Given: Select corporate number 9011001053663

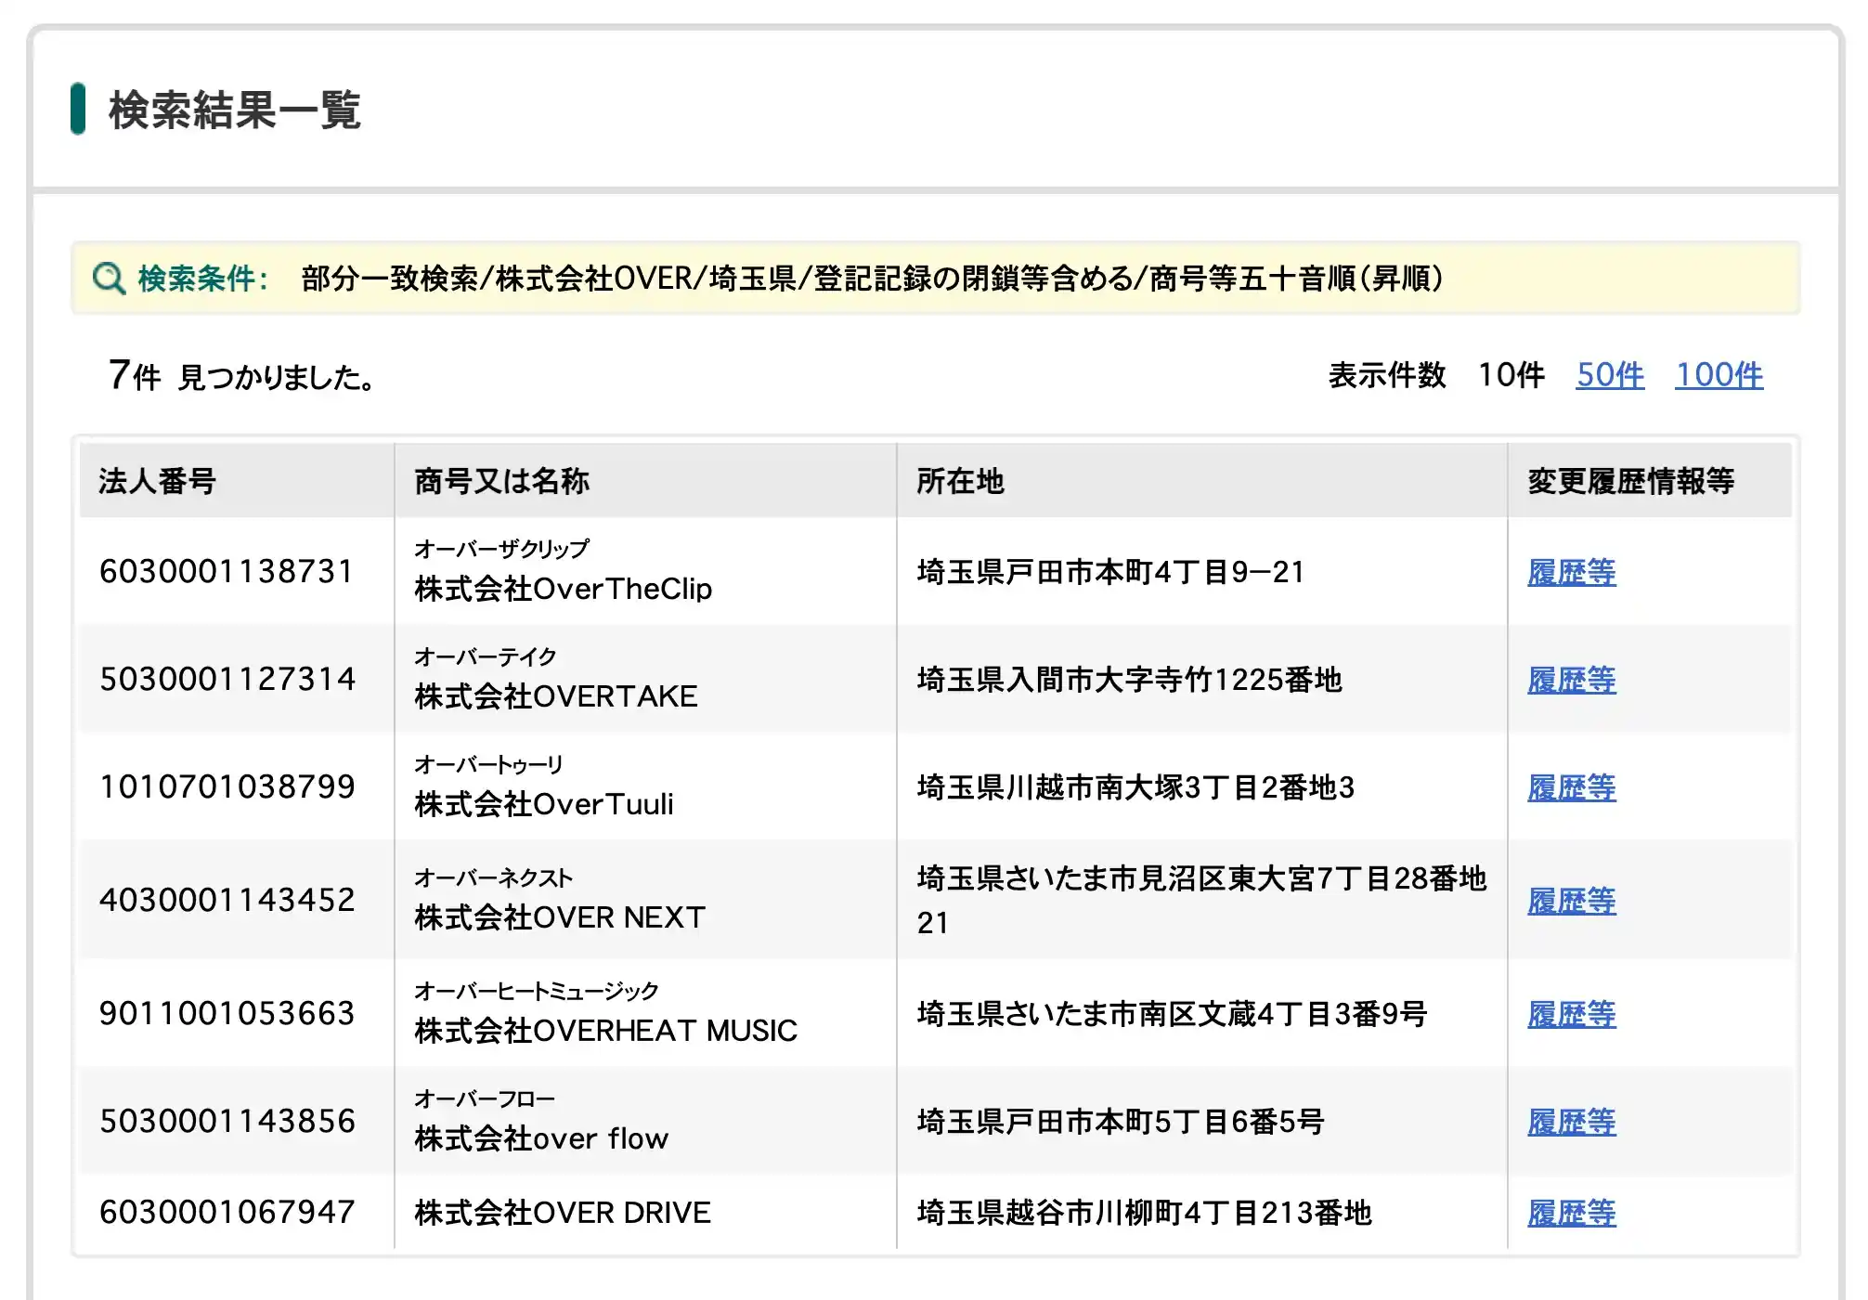Looking at the screenshot, I should coord(227,1014).
